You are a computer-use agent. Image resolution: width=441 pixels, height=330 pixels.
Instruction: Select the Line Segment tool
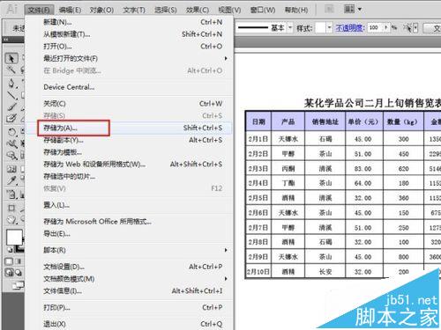pos(11,95)
